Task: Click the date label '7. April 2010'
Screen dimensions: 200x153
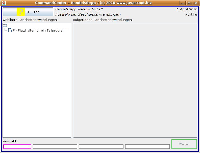Action: tap(186, 9)
